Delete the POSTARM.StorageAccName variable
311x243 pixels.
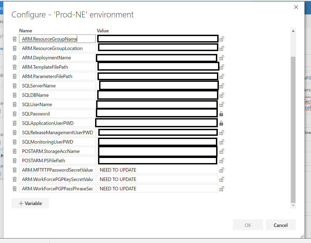(x=14, y=151)
